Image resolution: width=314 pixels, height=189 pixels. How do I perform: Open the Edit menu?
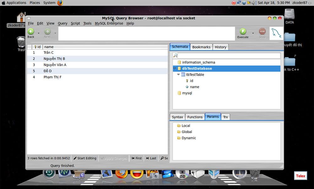click(40, 23)
